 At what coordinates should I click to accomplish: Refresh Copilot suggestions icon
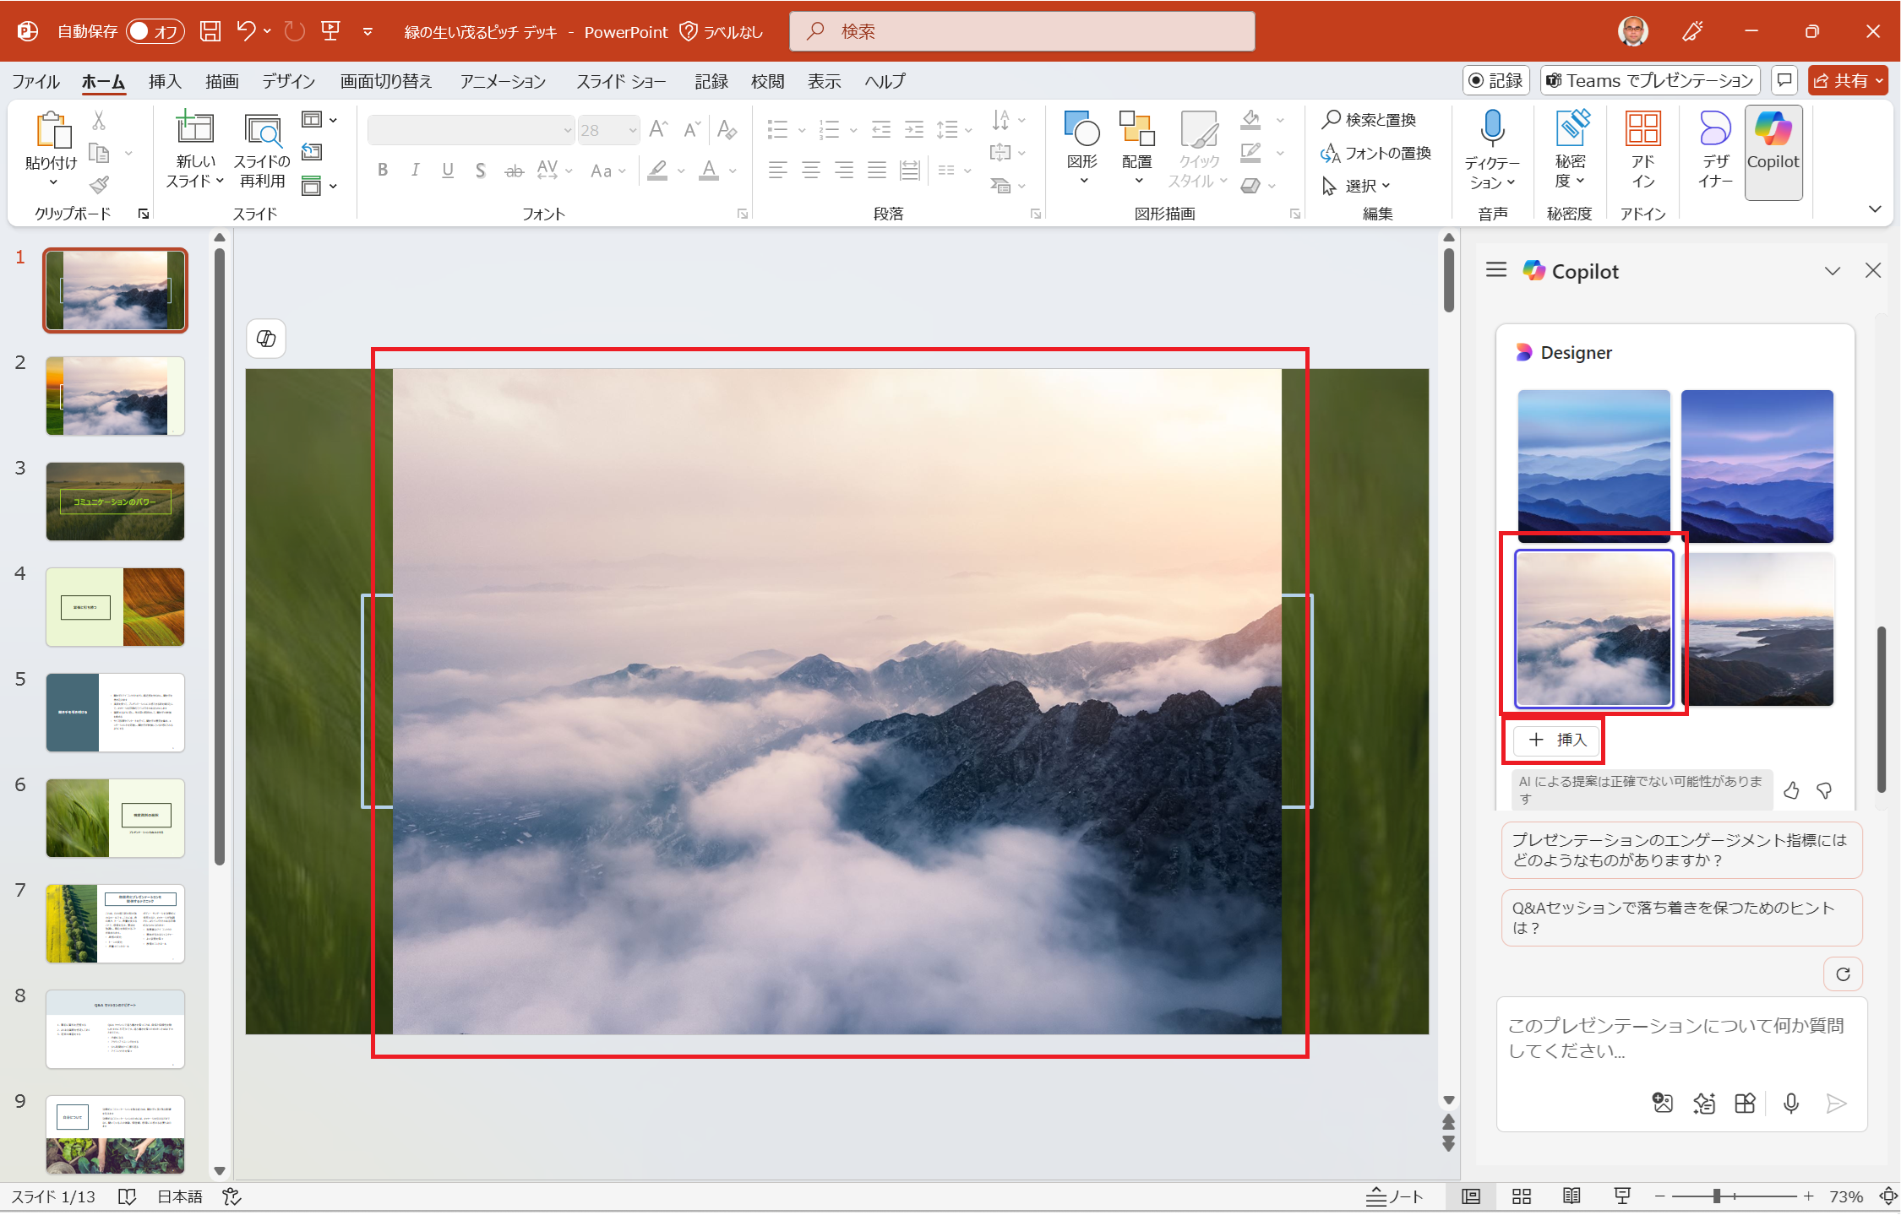click(1843, 974)
